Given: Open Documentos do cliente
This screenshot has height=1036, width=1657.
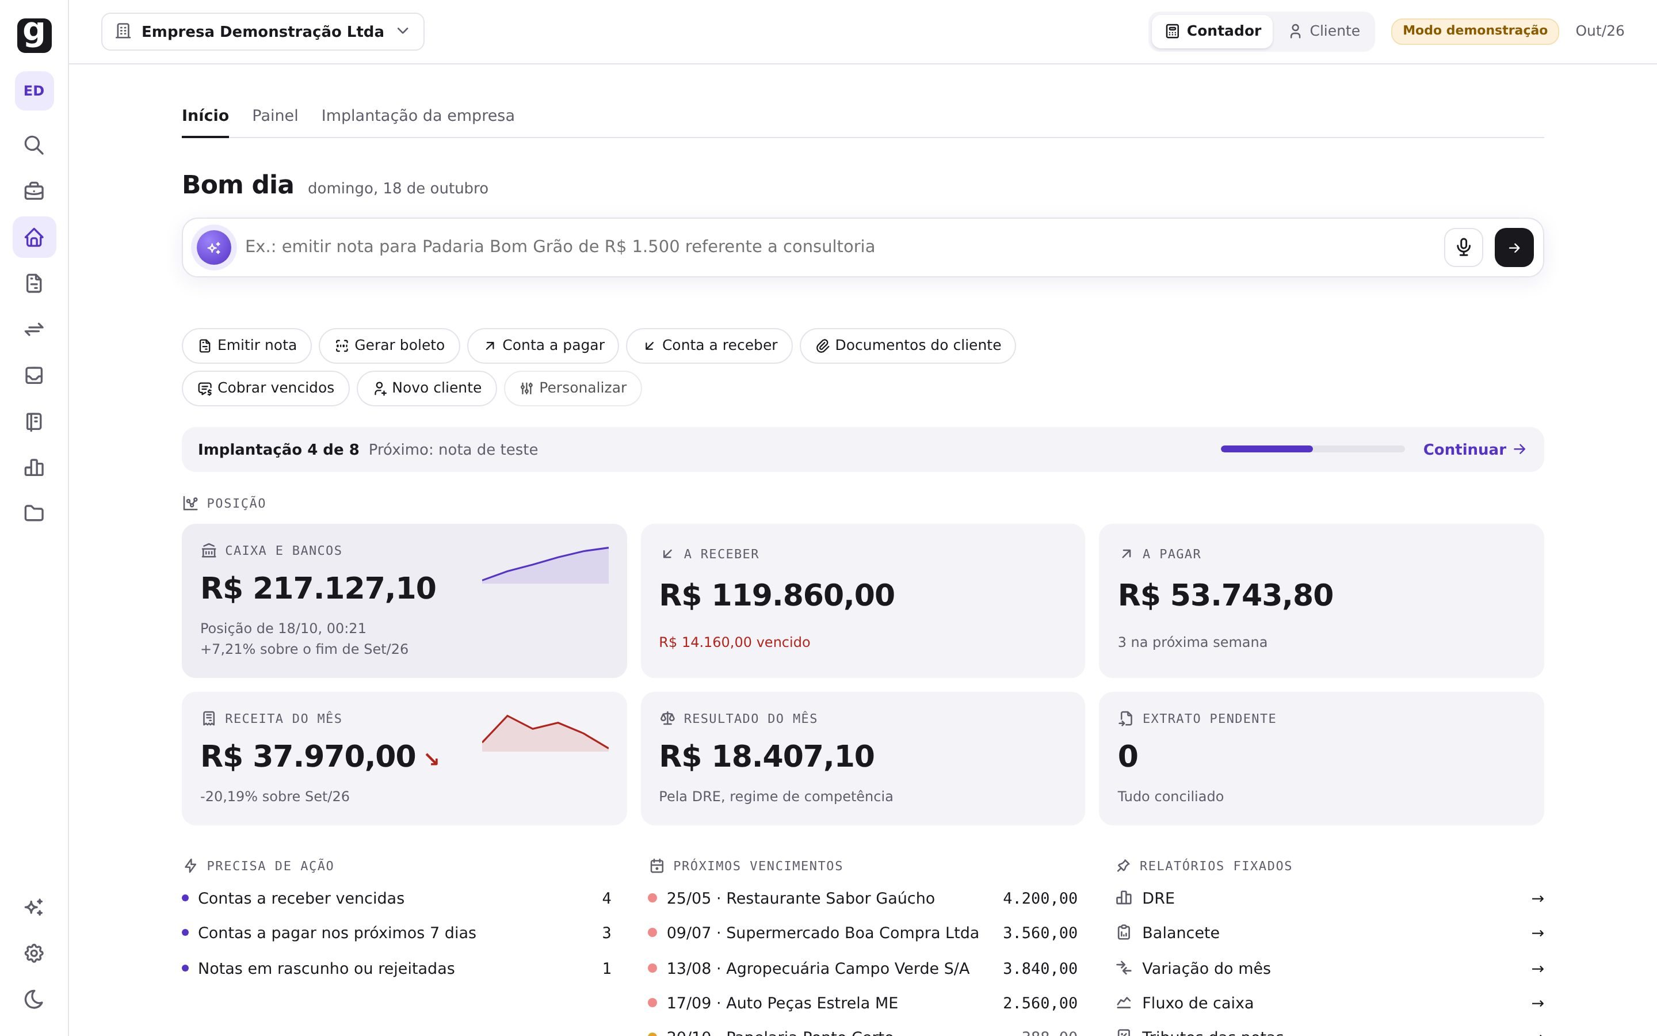Looking at the screenshot, I should (x=907, y=345).
